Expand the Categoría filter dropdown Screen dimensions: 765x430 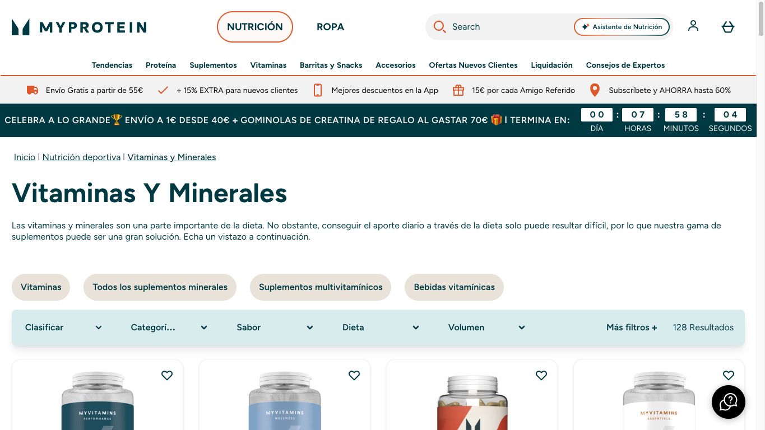169,328
